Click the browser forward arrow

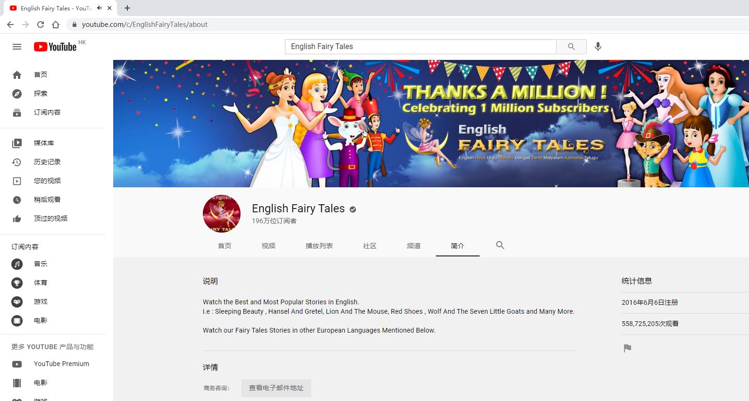coord(25,25)
